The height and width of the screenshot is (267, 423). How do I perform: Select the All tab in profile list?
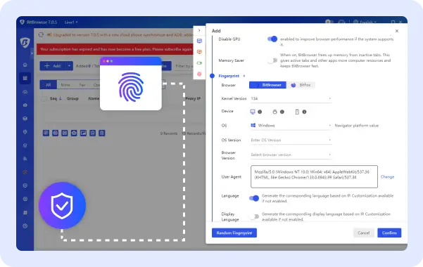click(49, 85)
